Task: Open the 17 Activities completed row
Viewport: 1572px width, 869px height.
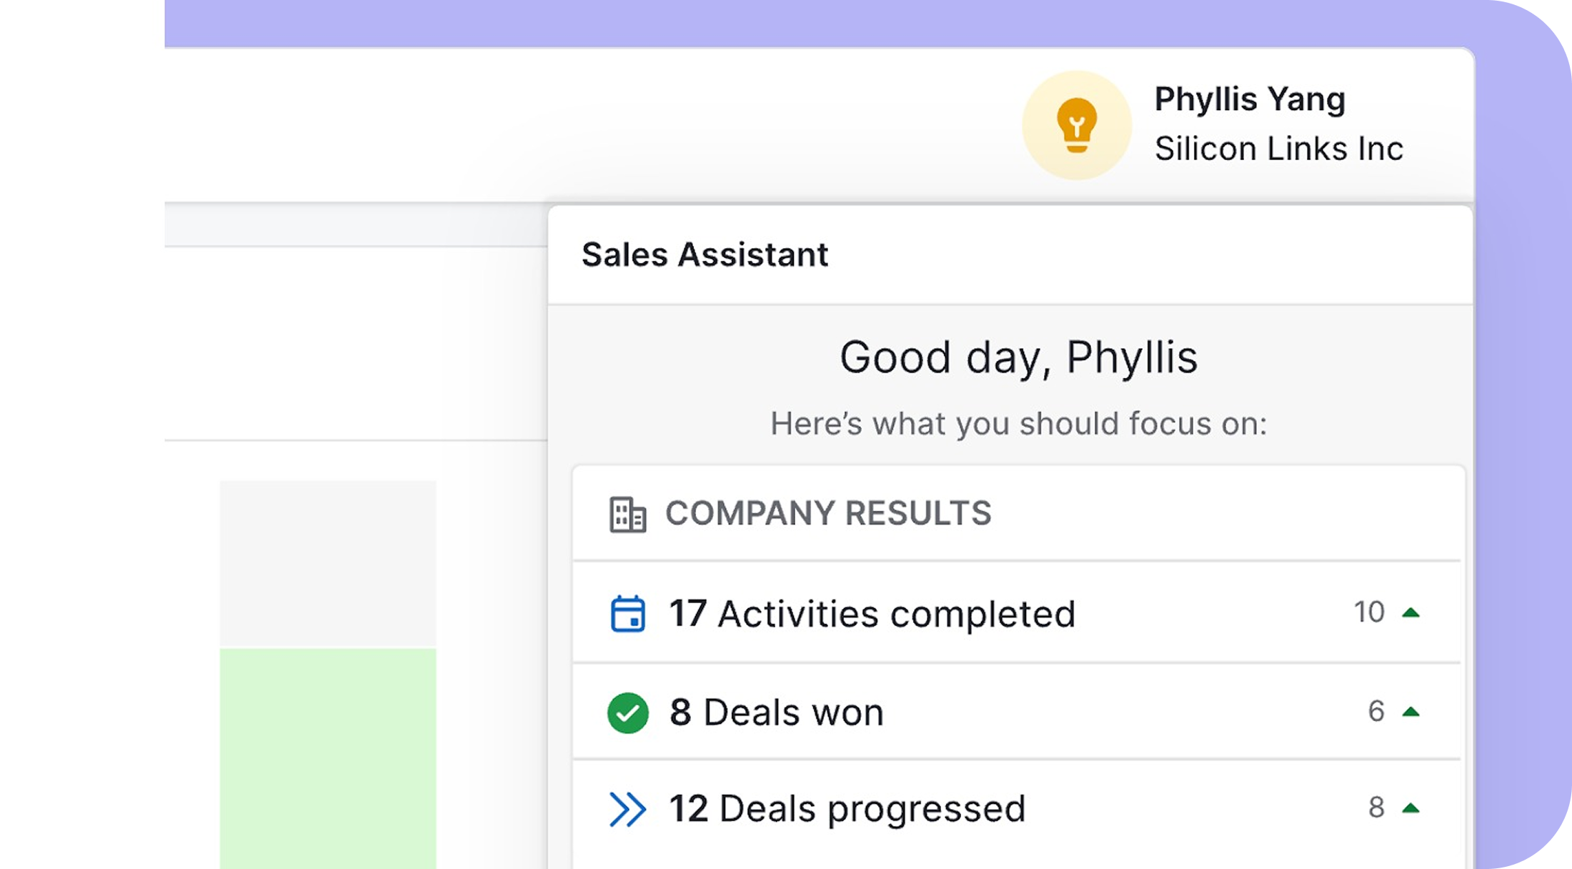Action: [872, 614]
